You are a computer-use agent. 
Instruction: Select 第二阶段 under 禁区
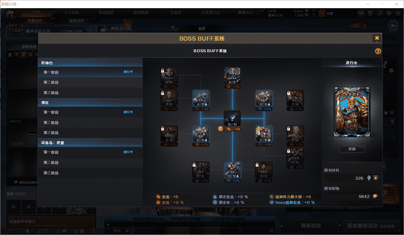coord(90,123)
